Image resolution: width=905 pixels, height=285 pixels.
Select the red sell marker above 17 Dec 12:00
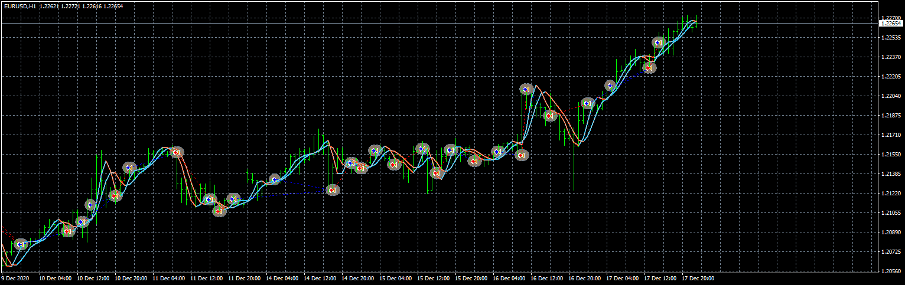650,67
